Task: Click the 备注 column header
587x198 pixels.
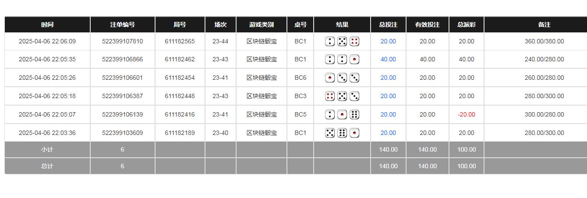Action: point(544,25)
